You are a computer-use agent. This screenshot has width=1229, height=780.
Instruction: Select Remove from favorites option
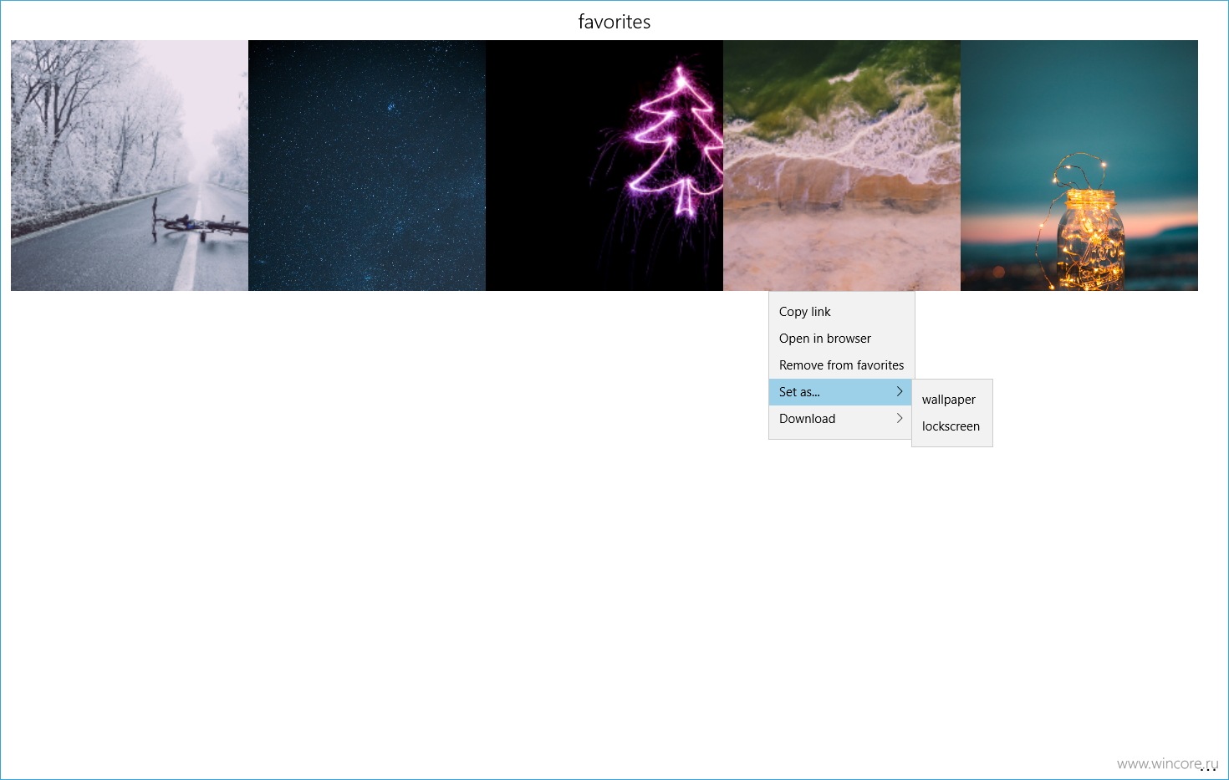841,365
